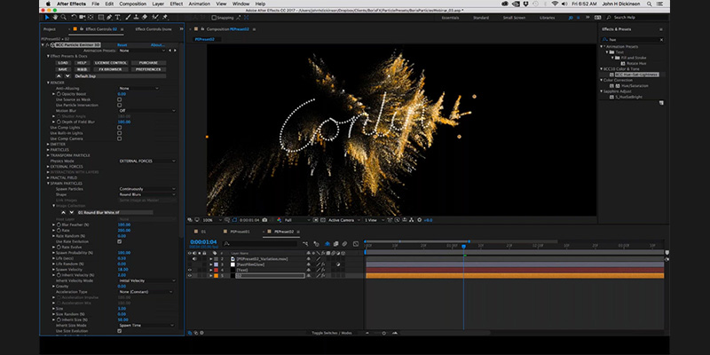Click the FX BROWSER button
This screenshot has height=355, width=710.
pos(110,70)
